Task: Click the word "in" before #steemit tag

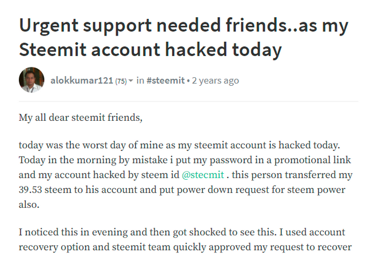Action: click(140, 81)
